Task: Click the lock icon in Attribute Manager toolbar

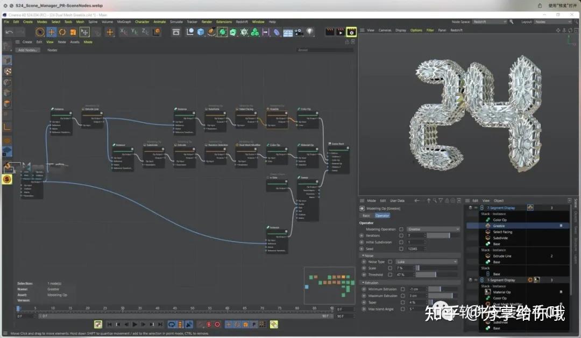Action: (447, 200)
